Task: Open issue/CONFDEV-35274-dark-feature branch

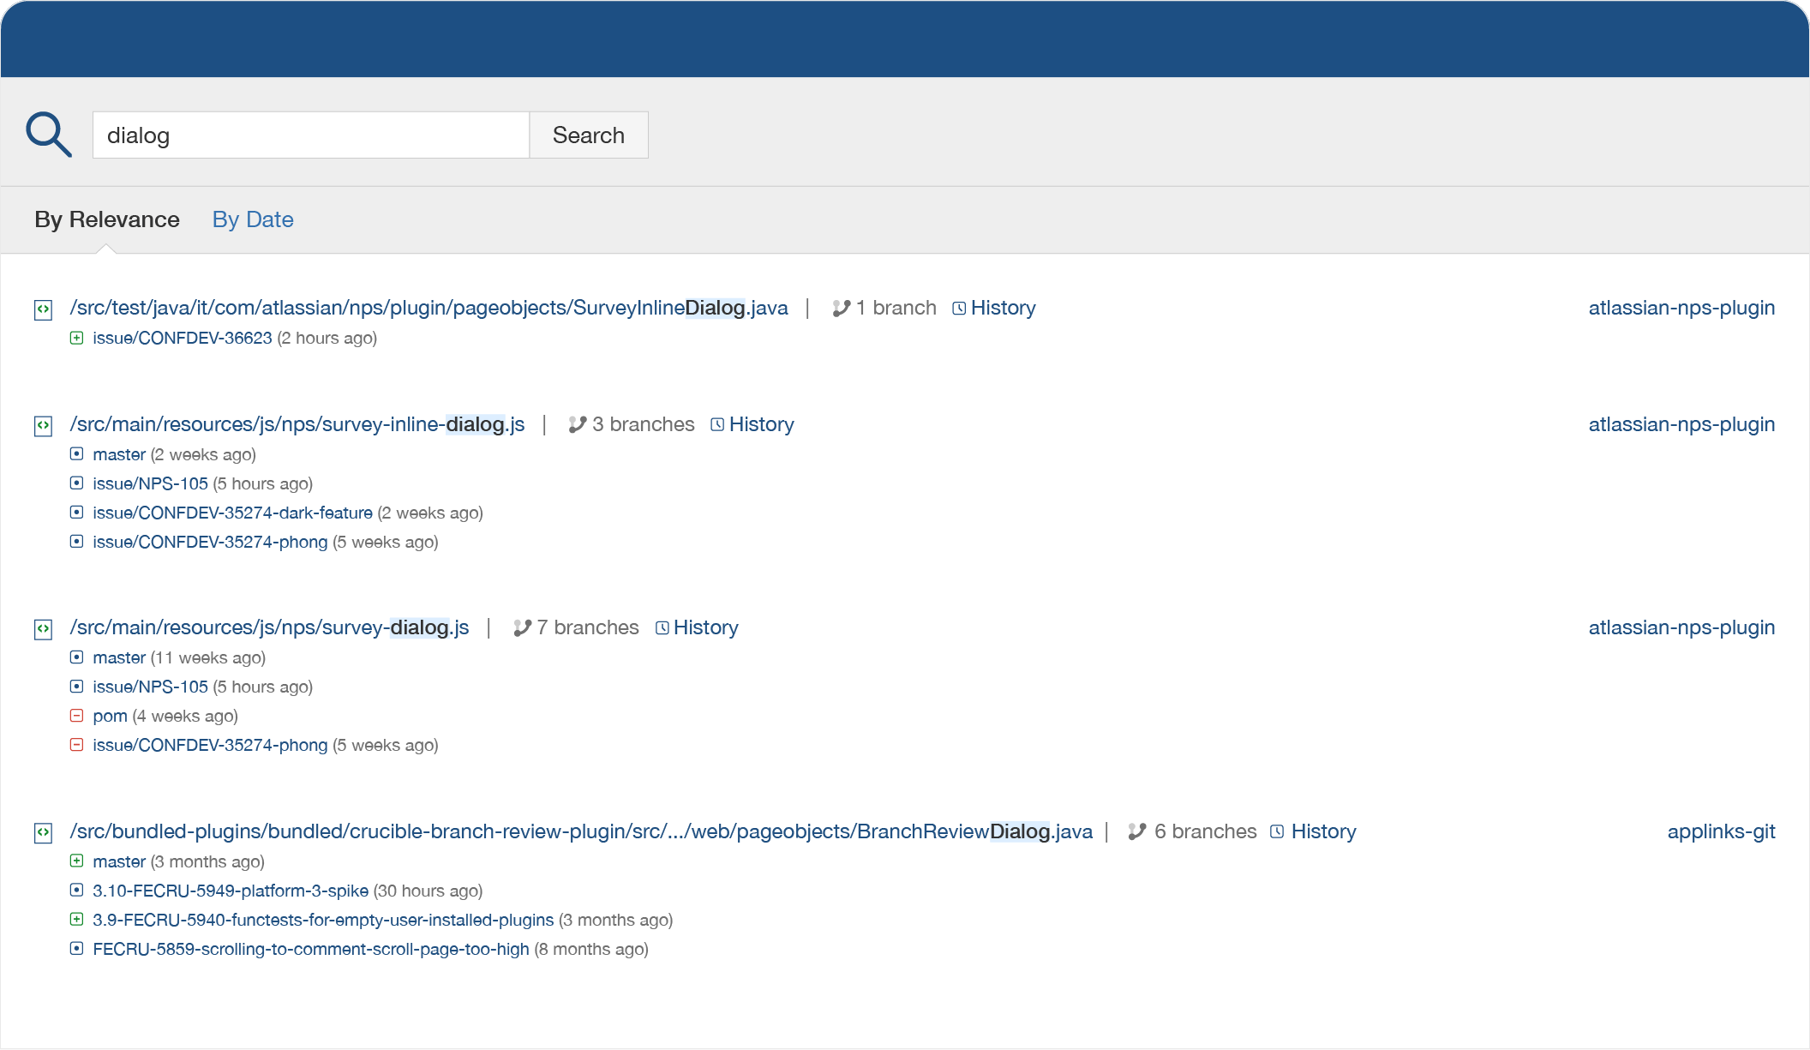Action: click(232, 511)
